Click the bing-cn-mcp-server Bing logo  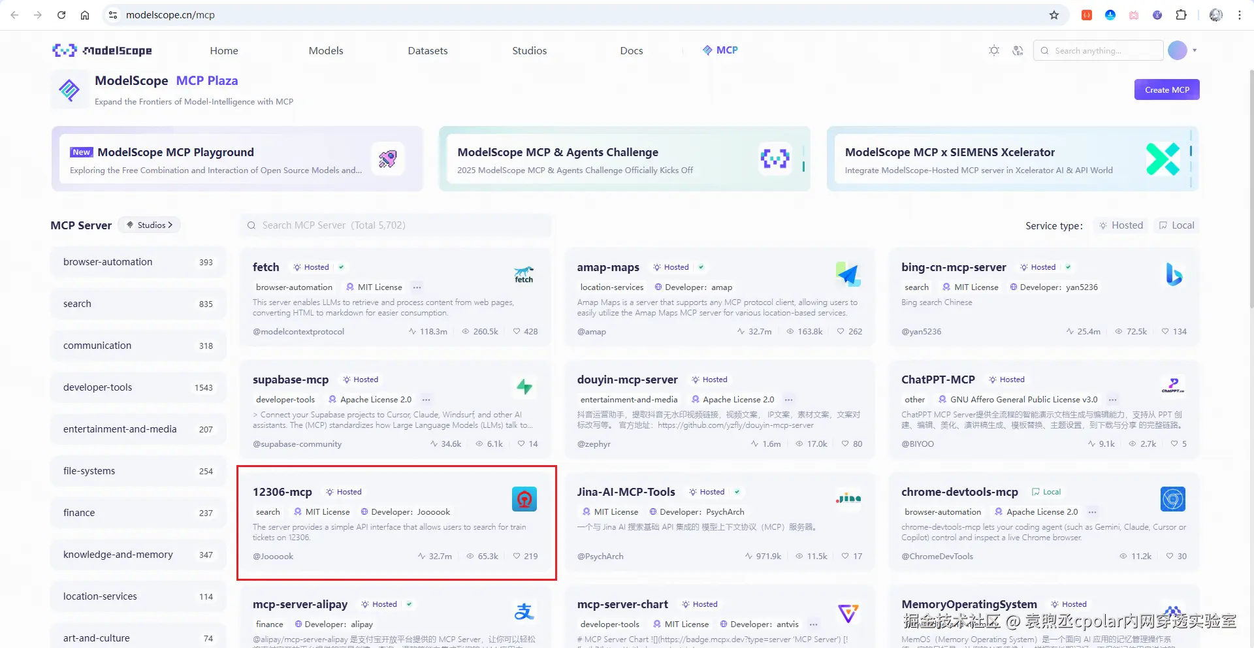(1173, 275)
